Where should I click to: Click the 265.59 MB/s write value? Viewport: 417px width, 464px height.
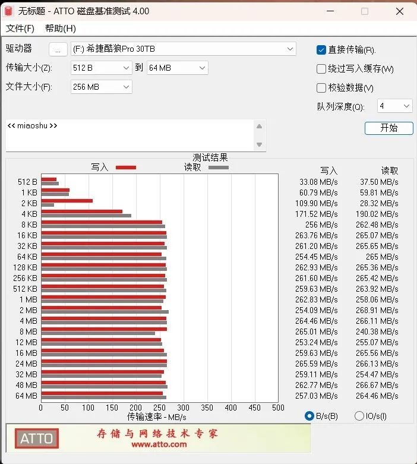[316, 364]
